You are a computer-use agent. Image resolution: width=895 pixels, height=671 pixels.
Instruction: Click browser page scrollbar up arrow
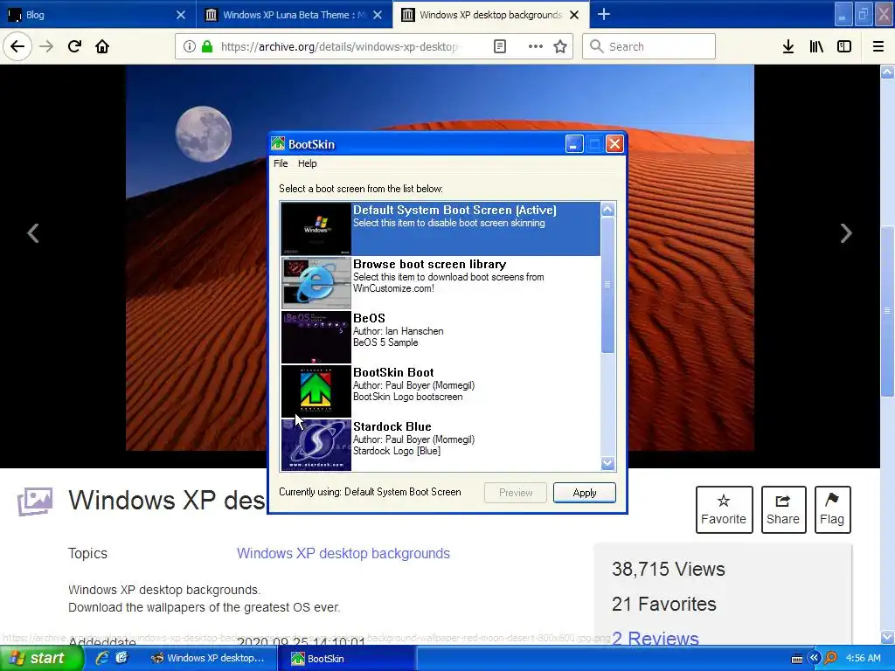tap(887, 72)
